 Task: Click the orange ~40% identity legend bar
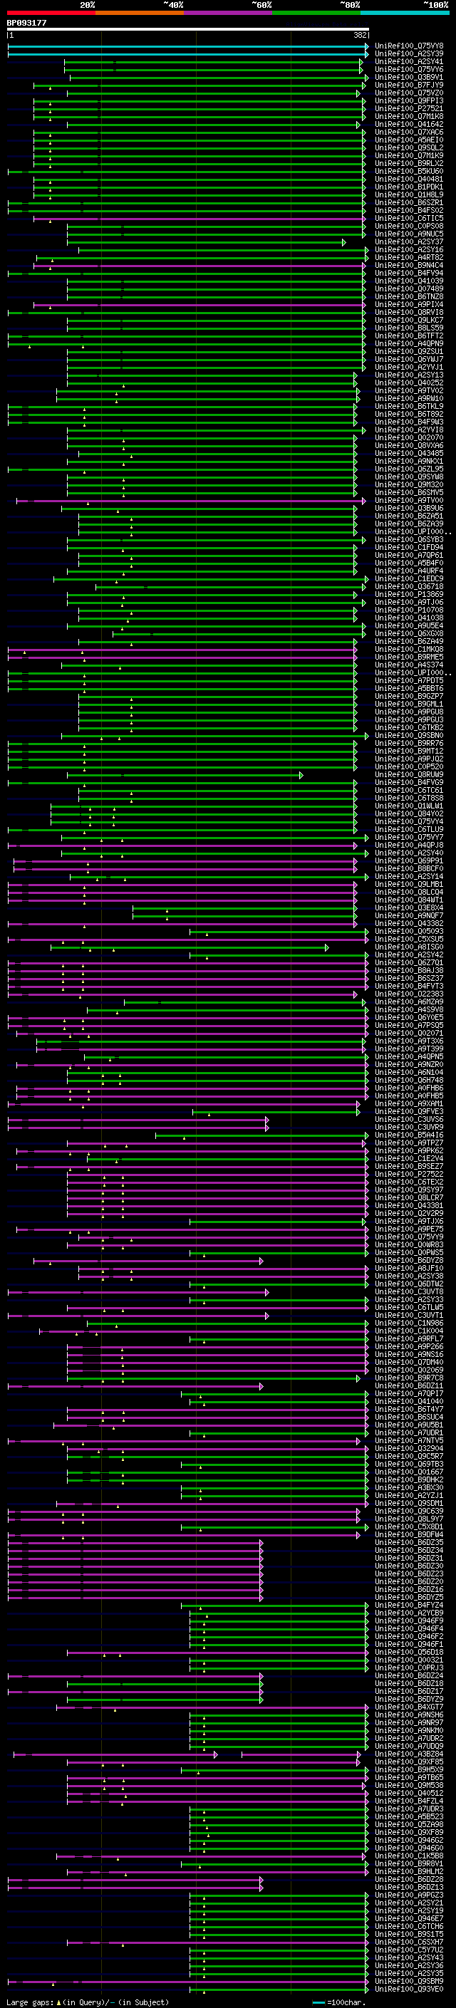click(140, 13)
